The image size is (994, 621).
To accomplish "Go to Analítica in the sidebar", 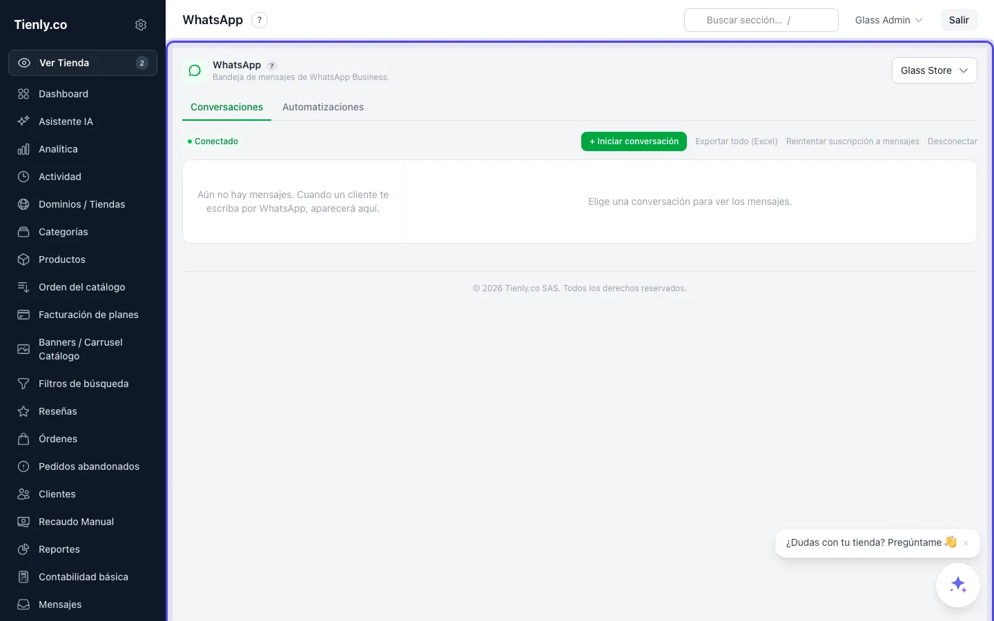I will (x=83, y=149).
